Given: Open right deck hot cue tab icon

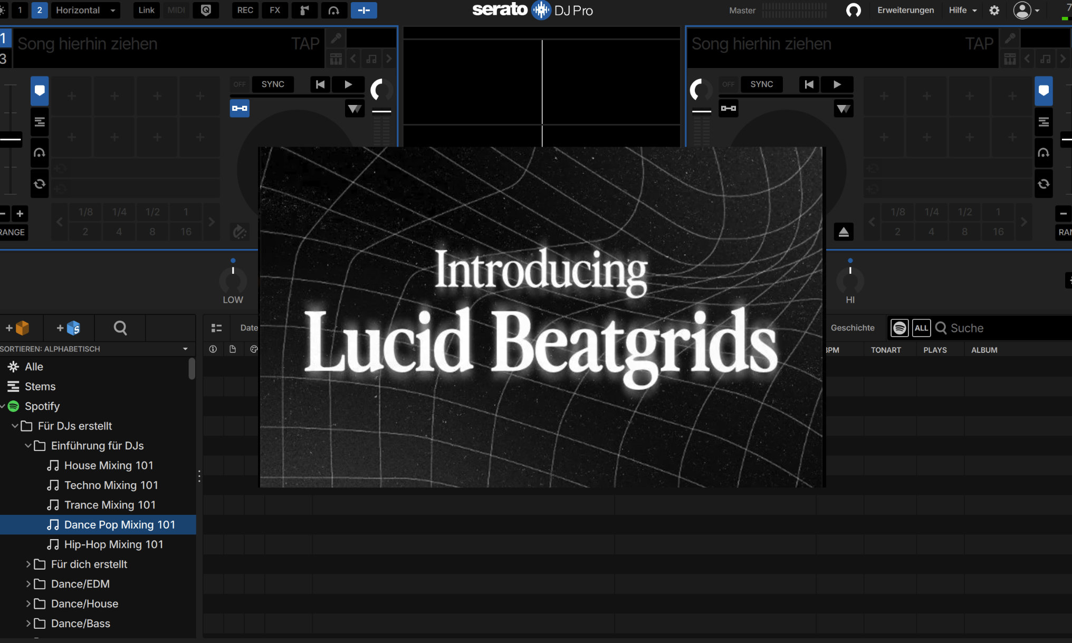Looking at the screenshot, I should [1044, 91].
